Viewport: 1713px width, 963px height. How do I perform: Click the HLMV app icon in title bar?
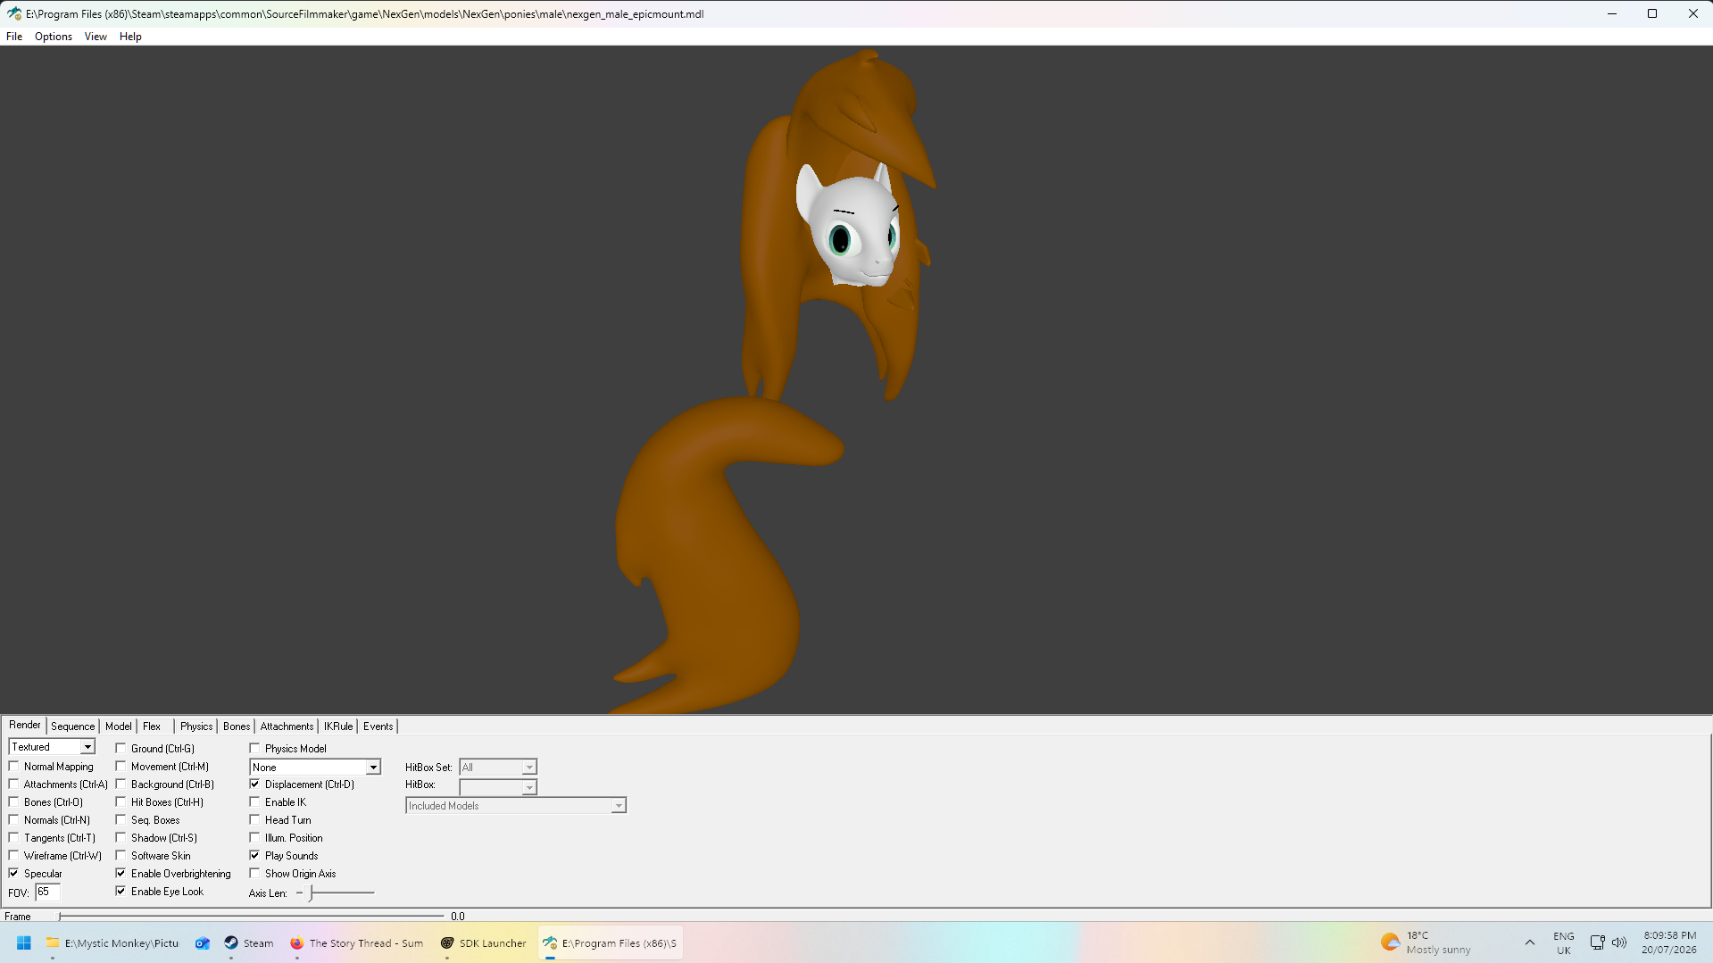pyautogui.click(x=14, y=13)
